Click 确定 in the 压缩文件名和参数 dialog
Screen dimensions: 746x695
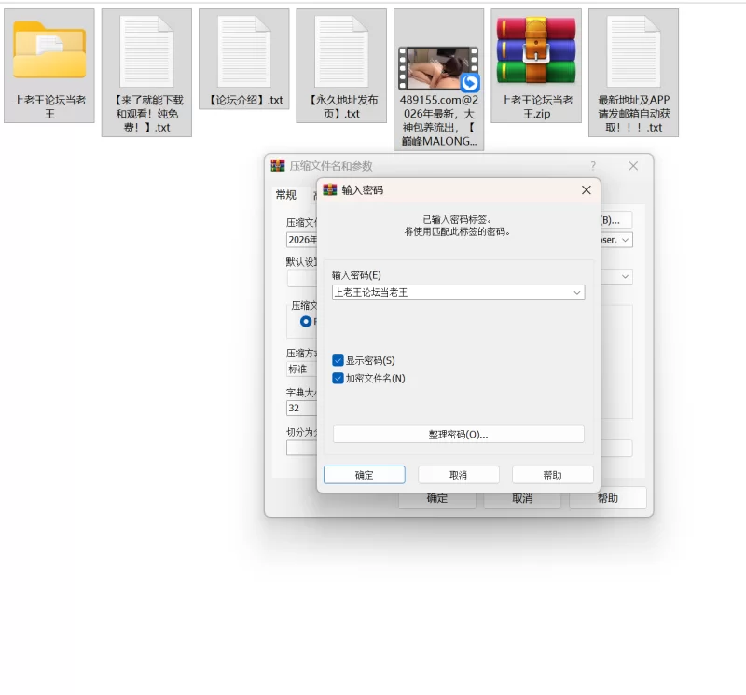(x=437, y=498)
